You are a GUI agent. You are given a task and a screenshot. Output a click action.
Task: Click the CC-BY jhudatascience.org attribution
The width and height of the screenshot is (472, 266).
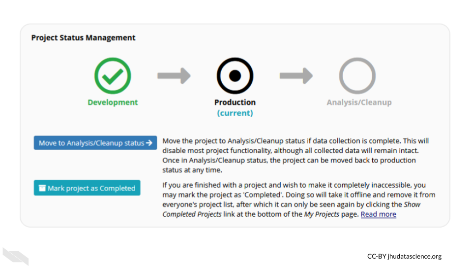(404, 256)
